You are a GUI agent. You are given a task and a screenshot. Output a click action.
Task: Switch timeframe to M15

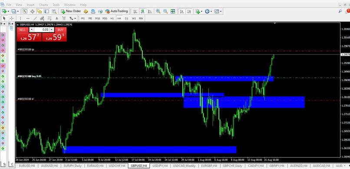(98, 18)
